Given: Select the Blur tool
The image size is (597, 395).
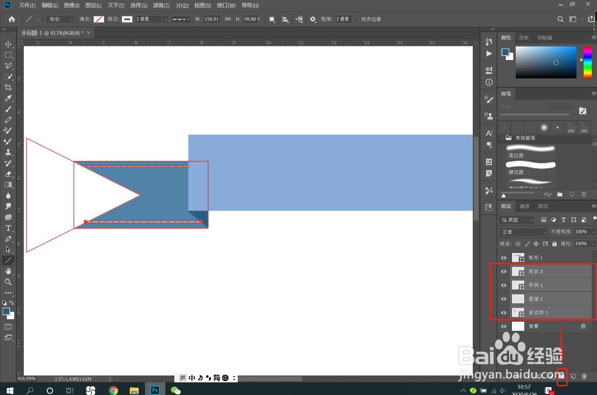Looking at the screenshot, I should (x=8, y=195).
